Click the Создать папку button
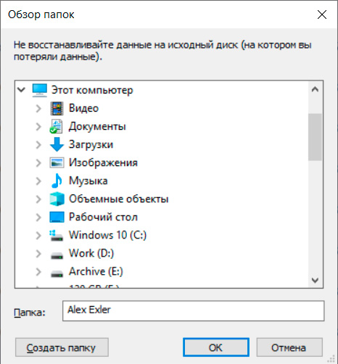 (x=62, y=347)
